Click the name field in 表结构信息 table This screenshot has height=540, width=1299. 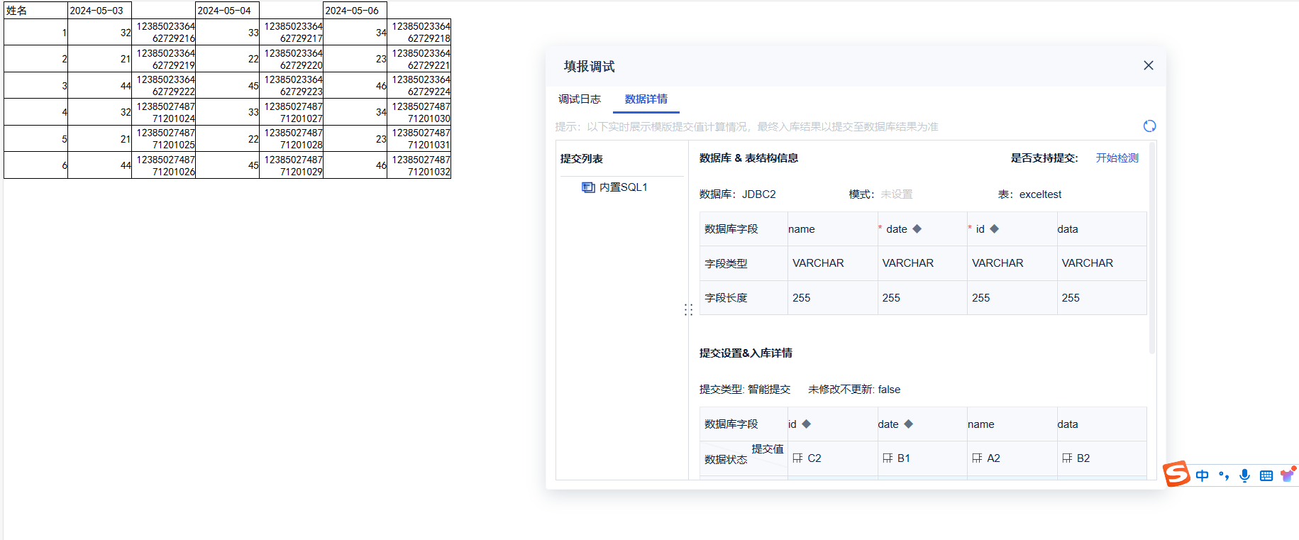click(x=801, y=229)
